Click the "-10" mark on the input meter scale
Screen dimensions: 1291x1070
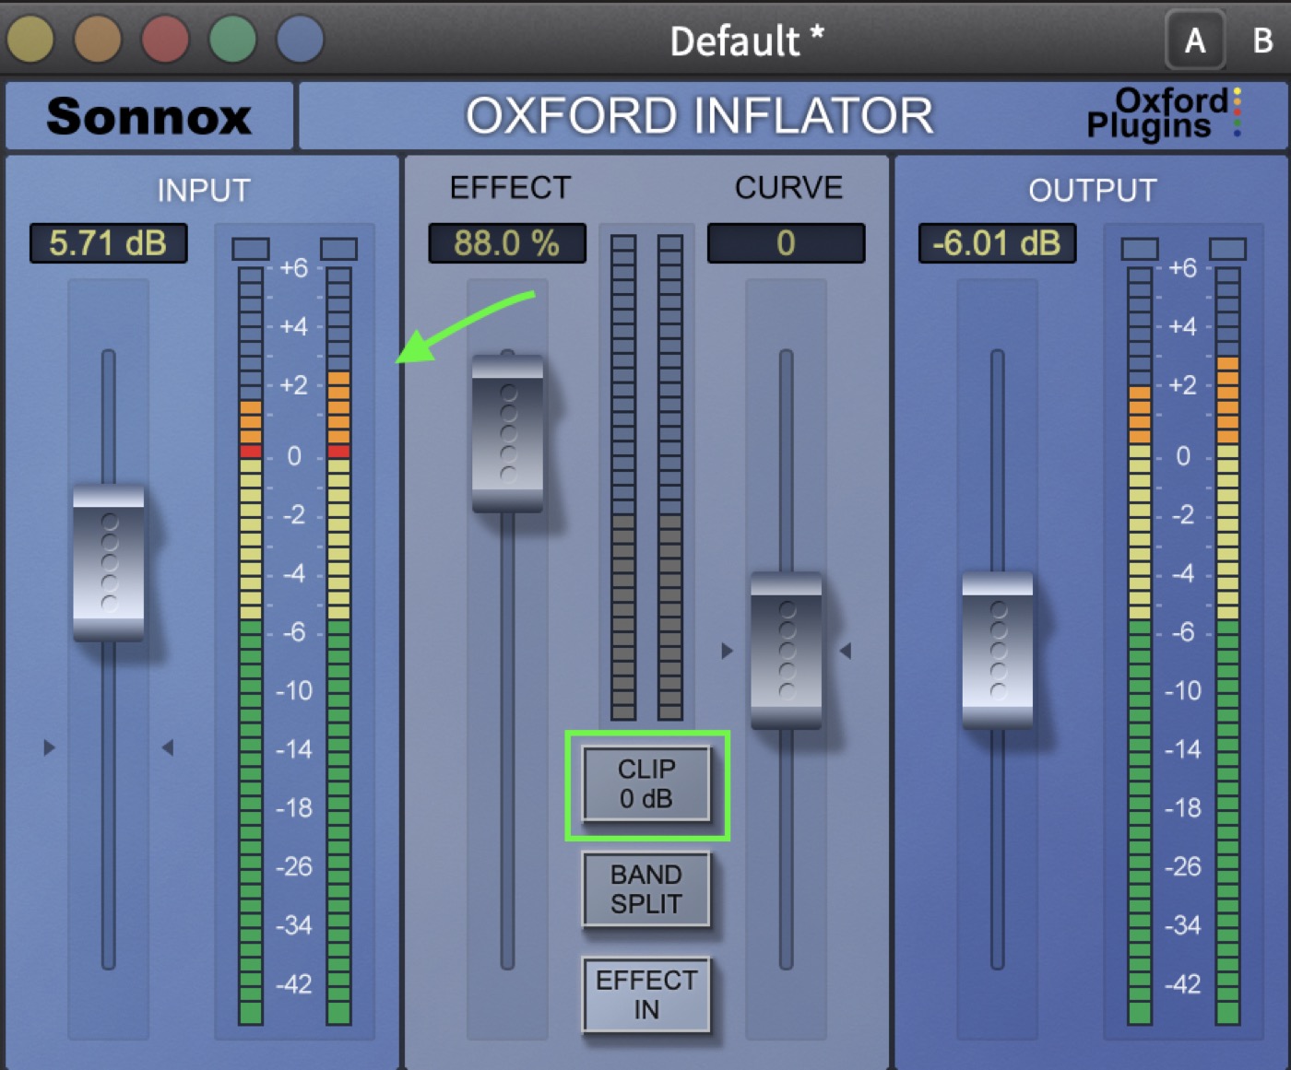(x=294, y=690)
